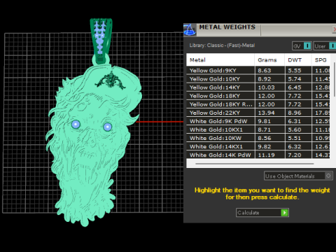Select Yellow Gold:18KY row
Image resolution: width=336 pixels, height=252 pixels.
coord(258,96)
